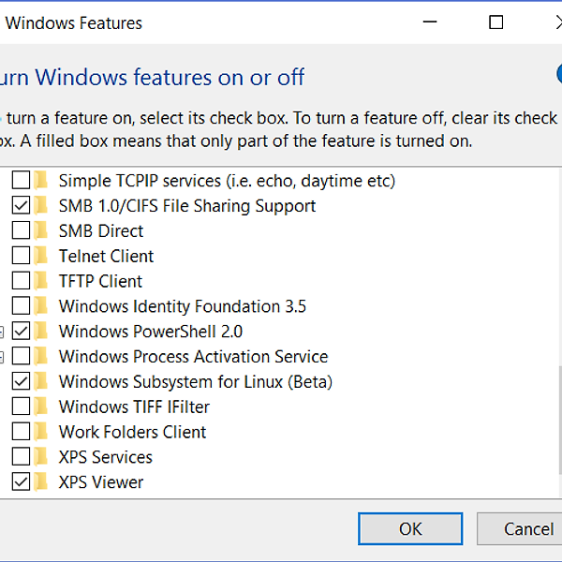Select the folder icon for XPS Viewer
This screenshot has width=562, height=562.
click(41, 481)
